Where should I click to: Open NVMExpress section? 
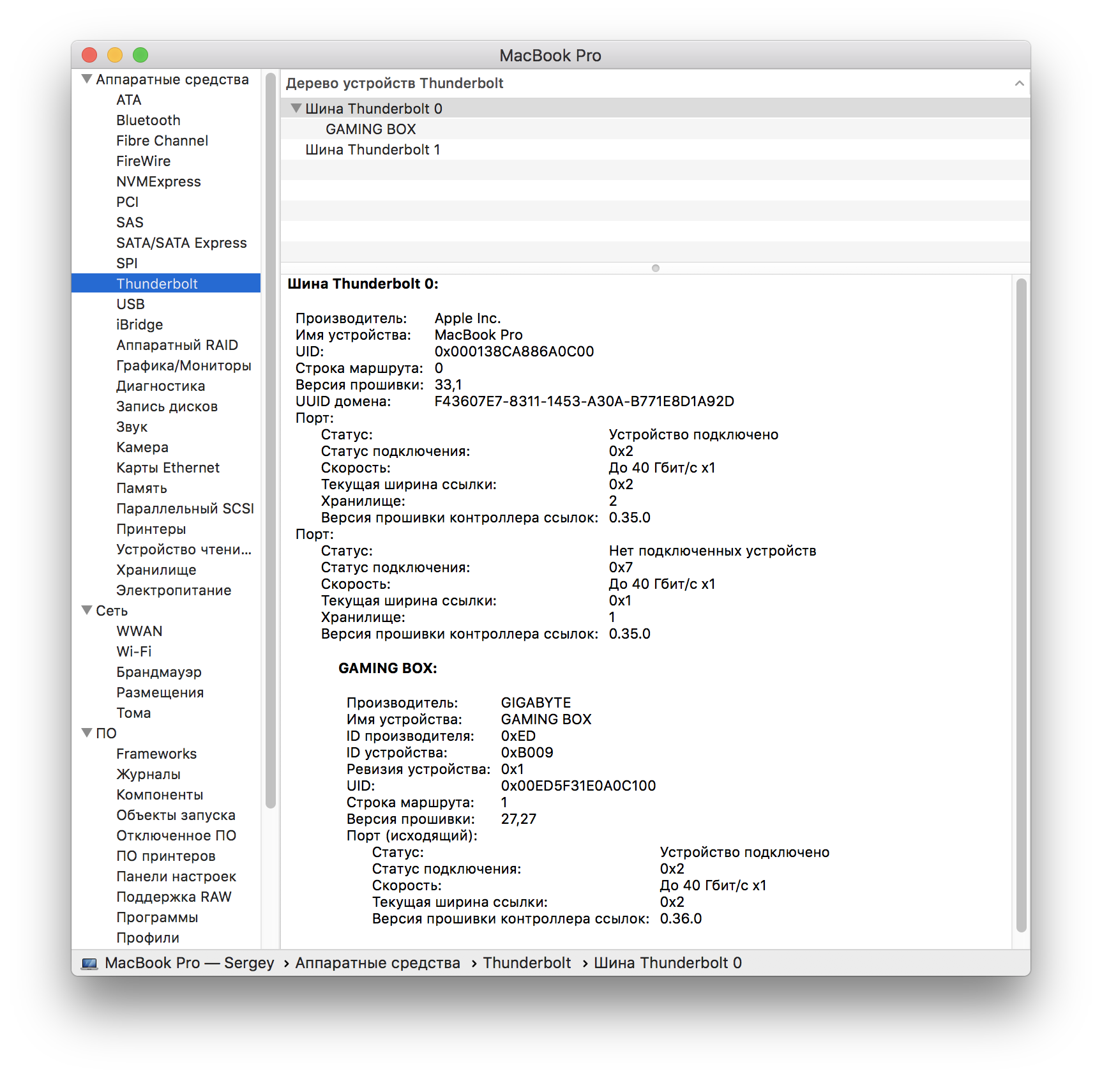tap(158, 181)
